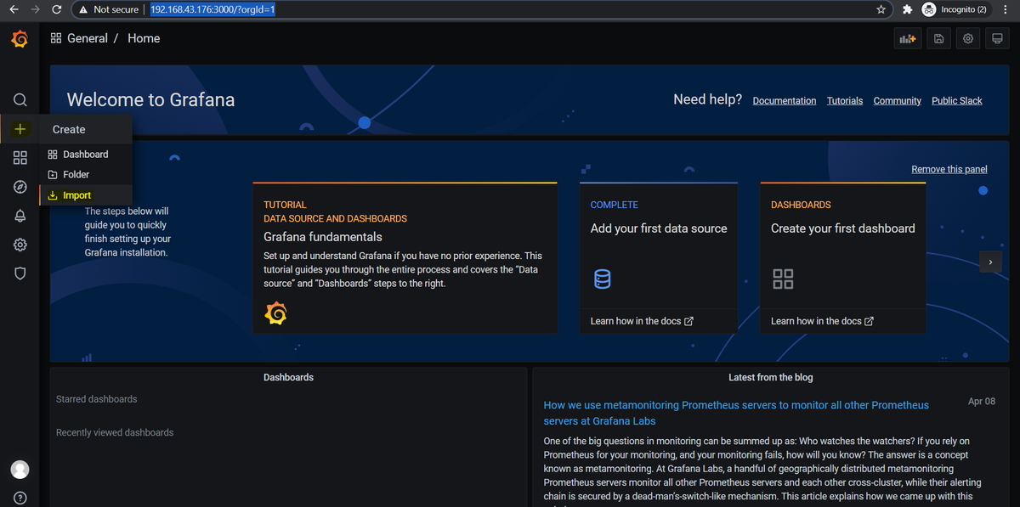Add a new panel using the toolbar icon
This screenshot has height=507, width=1020.
pos(907,38)
